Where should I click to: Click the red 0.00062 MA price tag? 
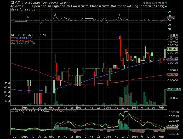click(x=173, y=75)
